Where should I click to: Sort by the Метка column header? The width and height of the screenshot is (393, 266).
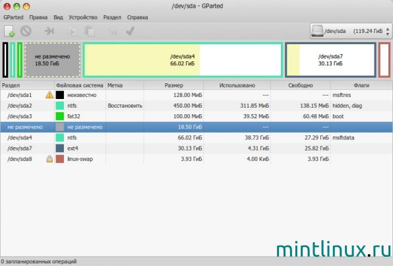click(125, 85)
